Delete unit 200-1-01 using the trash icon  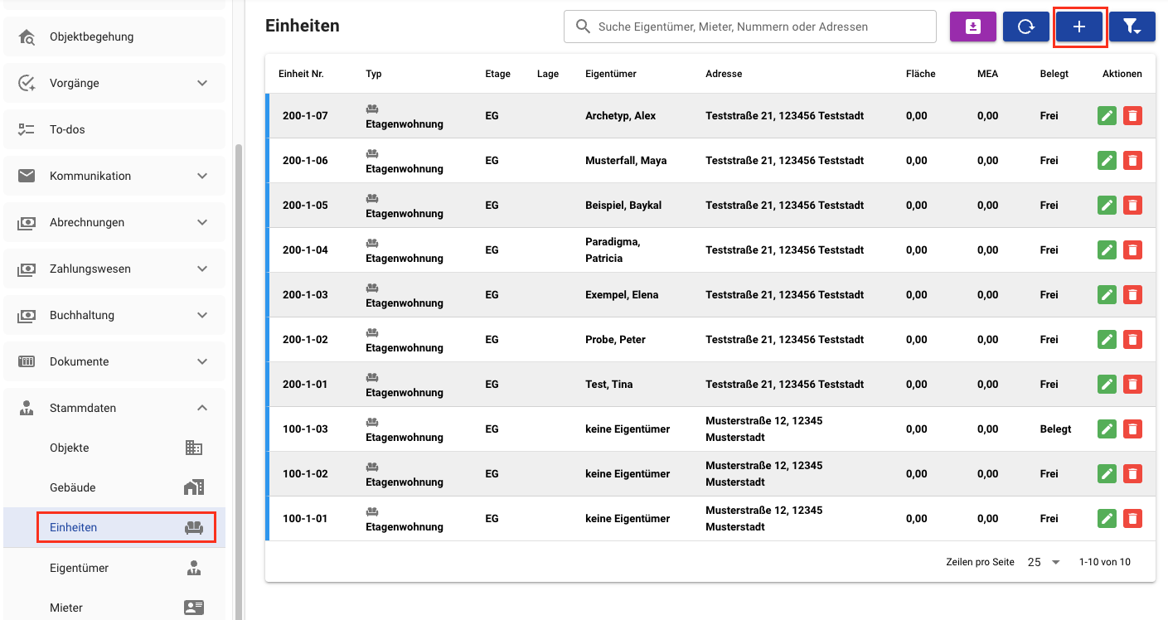tap(1132, 385)
